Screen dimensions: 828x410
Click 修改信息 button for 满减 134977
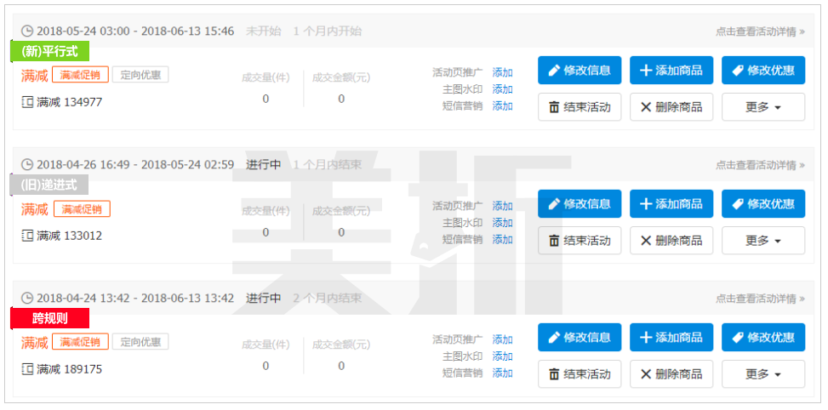coord(580,71)
